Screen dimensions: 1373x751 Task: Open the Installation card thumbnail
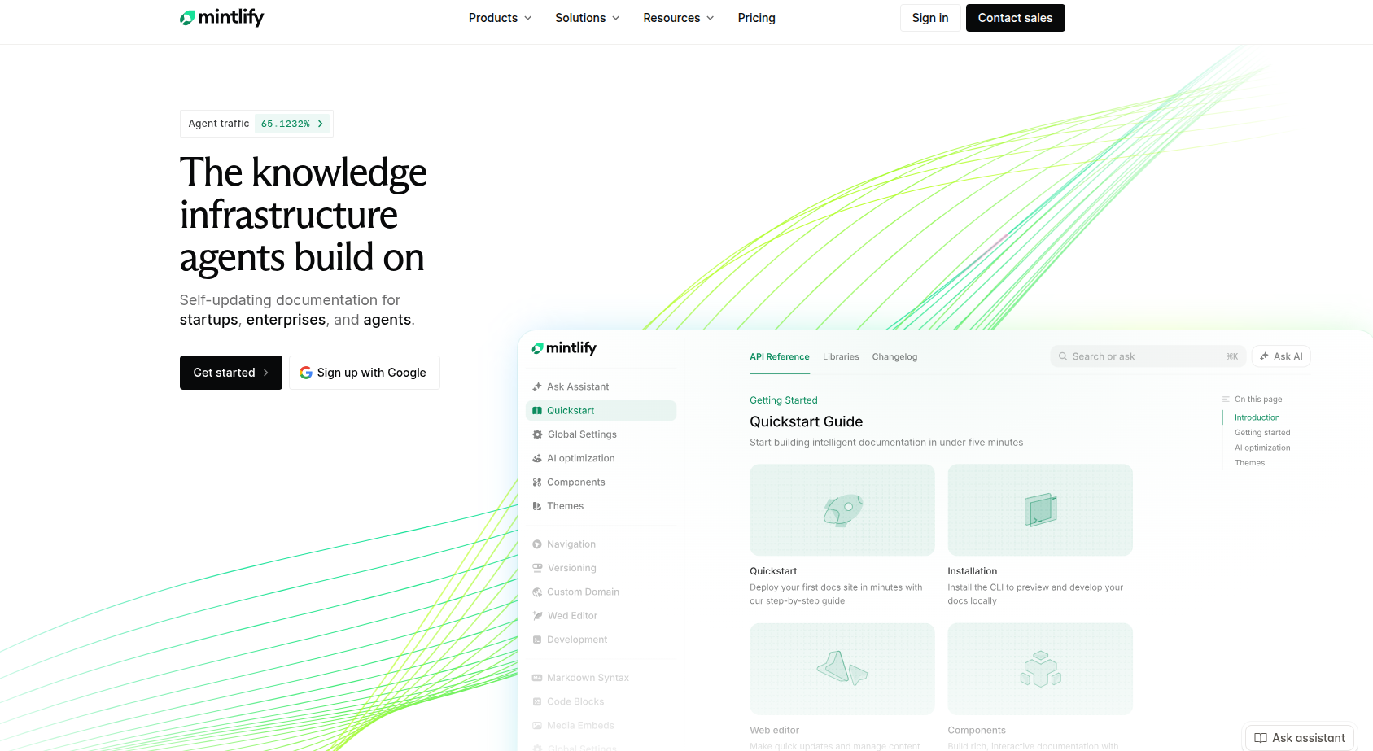click(x=1040, y=510)
